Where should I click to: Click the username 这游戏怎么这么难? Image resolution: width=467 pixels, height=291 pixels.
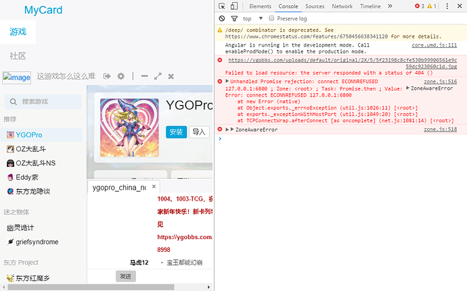(x=66, y=76)
